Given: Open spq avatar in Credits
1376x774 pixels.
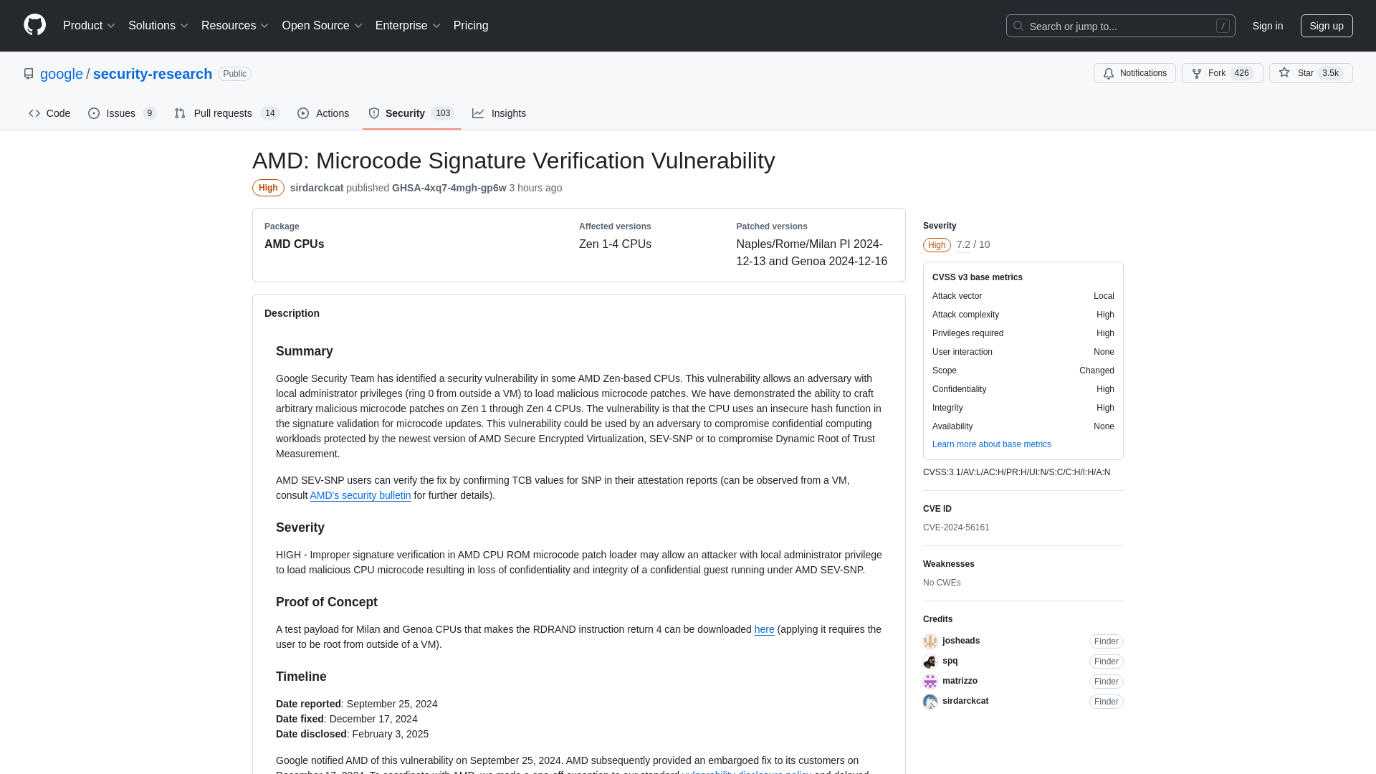Looking at the screenshot, I should click(x=930, y=661).
